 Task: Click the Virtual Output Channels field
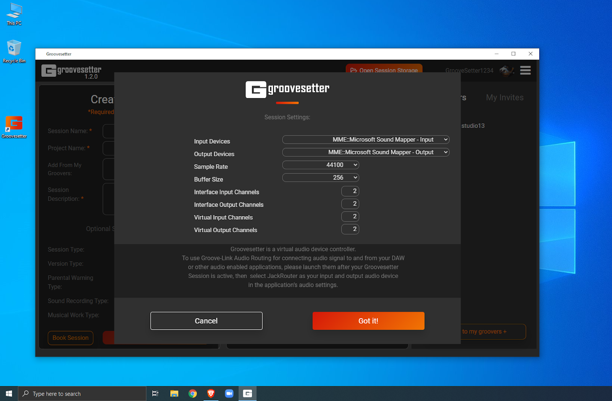point(350,229)
